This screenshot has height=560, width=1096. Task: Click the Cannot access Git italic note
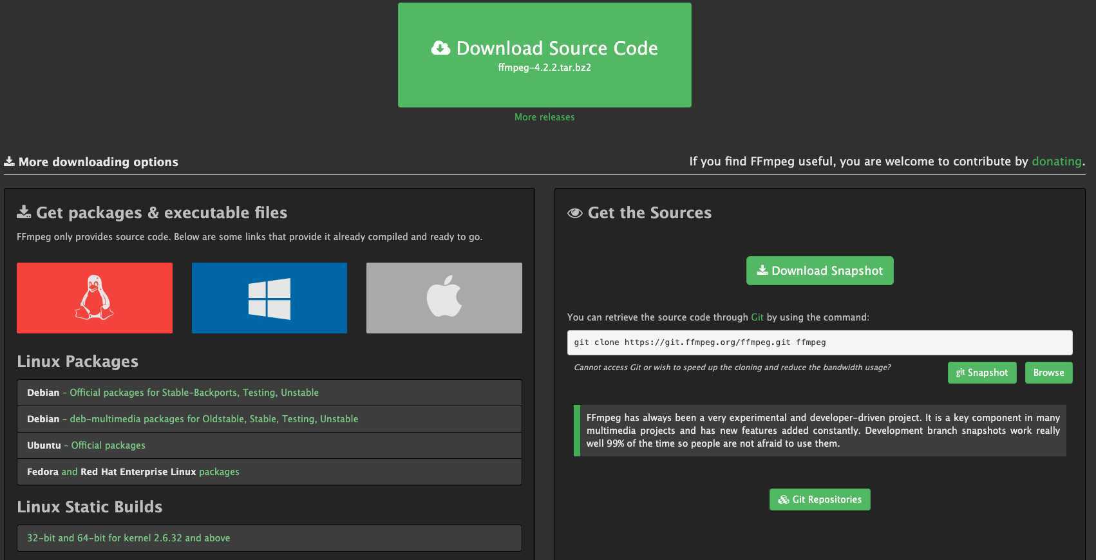[732, 368]
